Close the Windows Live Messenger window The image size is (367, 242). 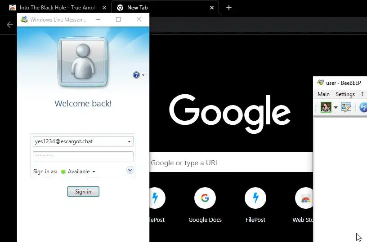(x=139, y=19)
